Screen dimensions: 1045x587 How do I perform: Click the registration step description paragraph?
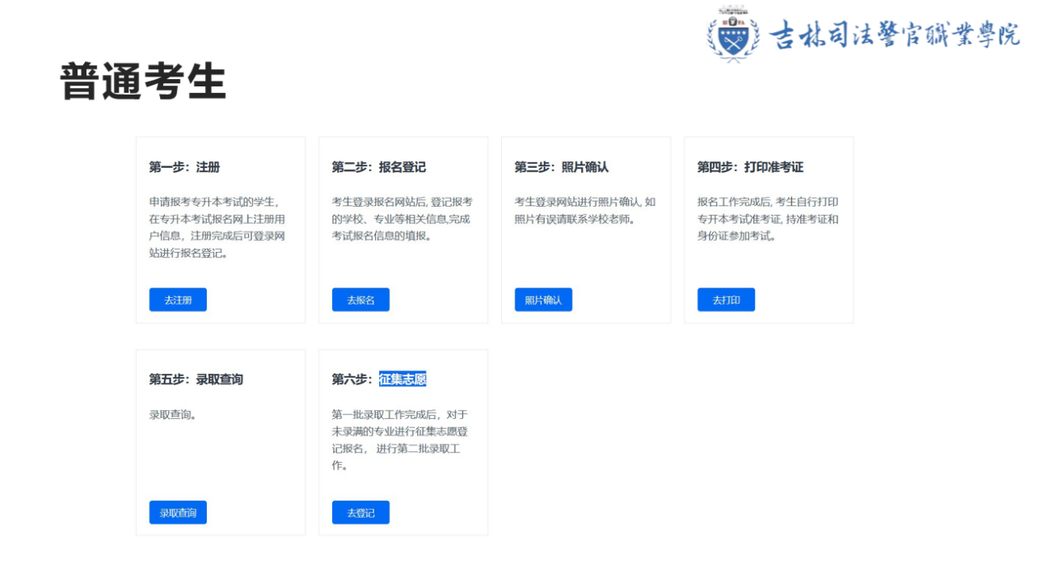pyautogui.click(x=218, y=227)
